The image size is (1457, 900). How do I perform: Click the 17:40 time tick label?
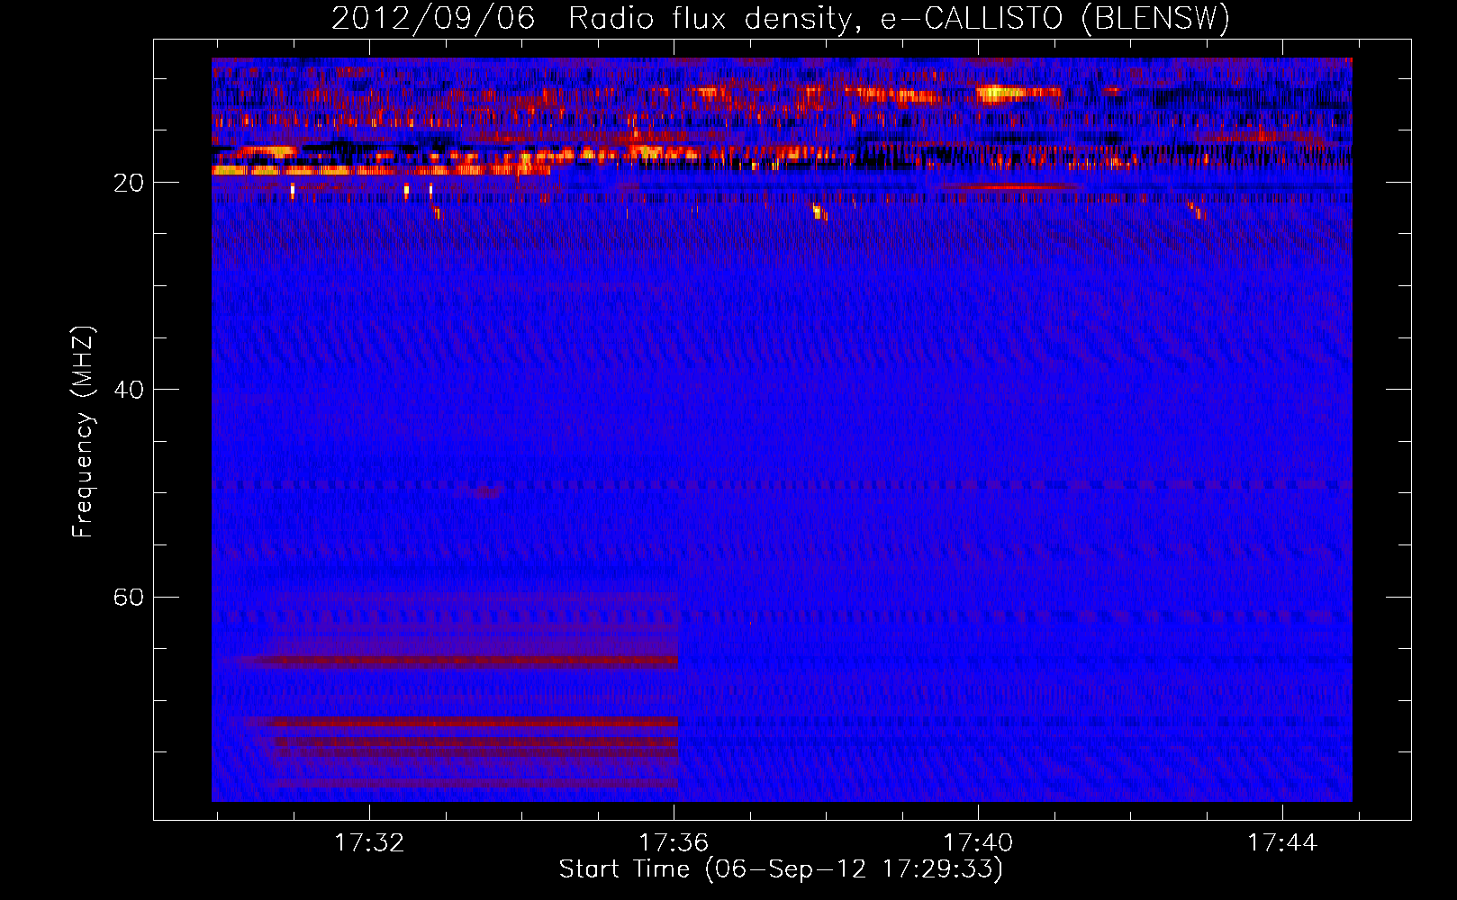(978, 843)
